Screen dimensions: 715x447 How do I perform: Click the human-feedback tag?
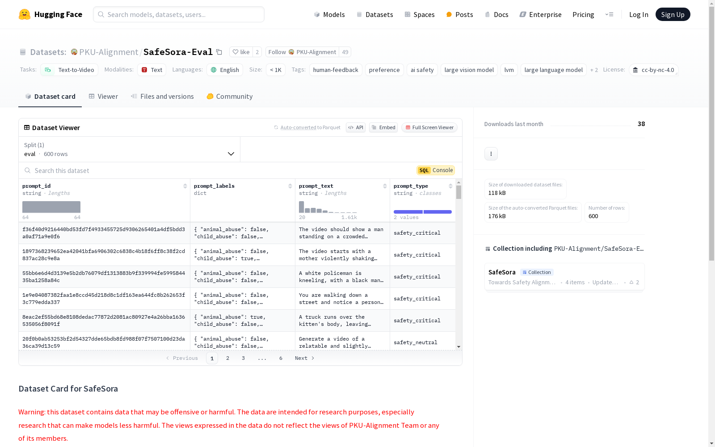tap(336, 70)
